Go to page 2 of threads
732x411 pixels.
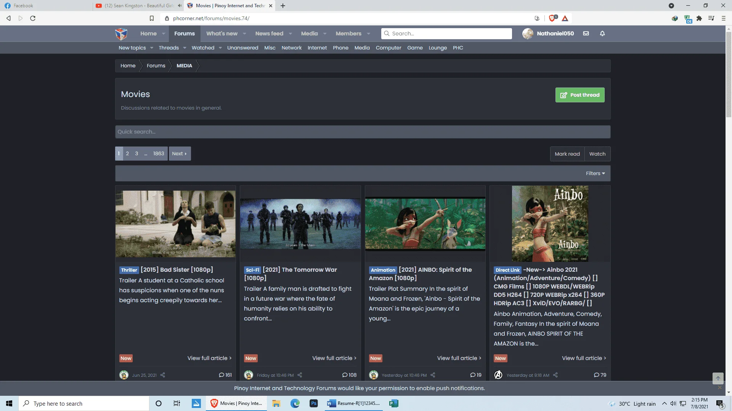(x=127, y=154)
